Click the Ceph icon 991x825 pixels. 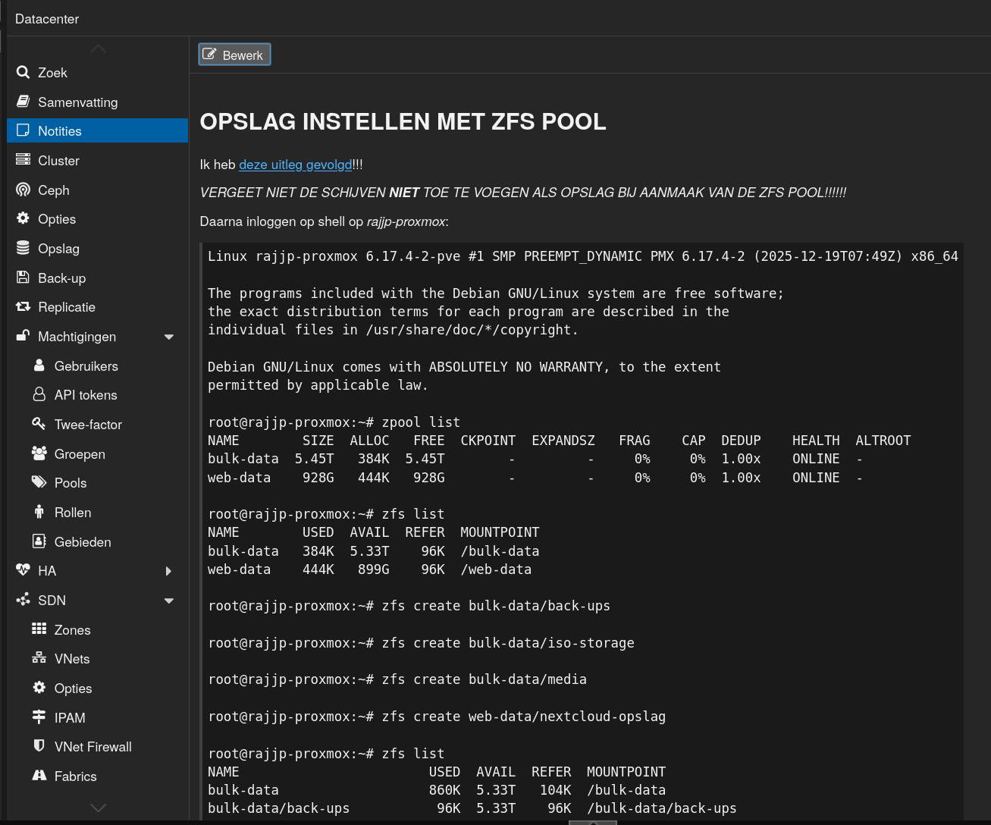tap(23, 190)
